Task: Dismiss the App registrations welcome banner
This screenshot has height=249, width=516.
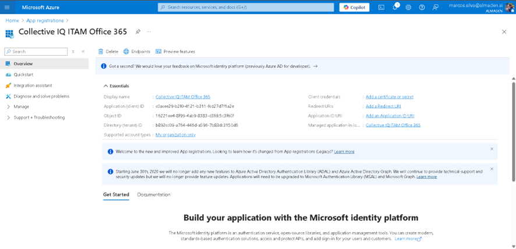Action: coord(492,149)
